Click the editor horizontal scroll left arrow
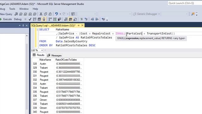 (45, 50)
